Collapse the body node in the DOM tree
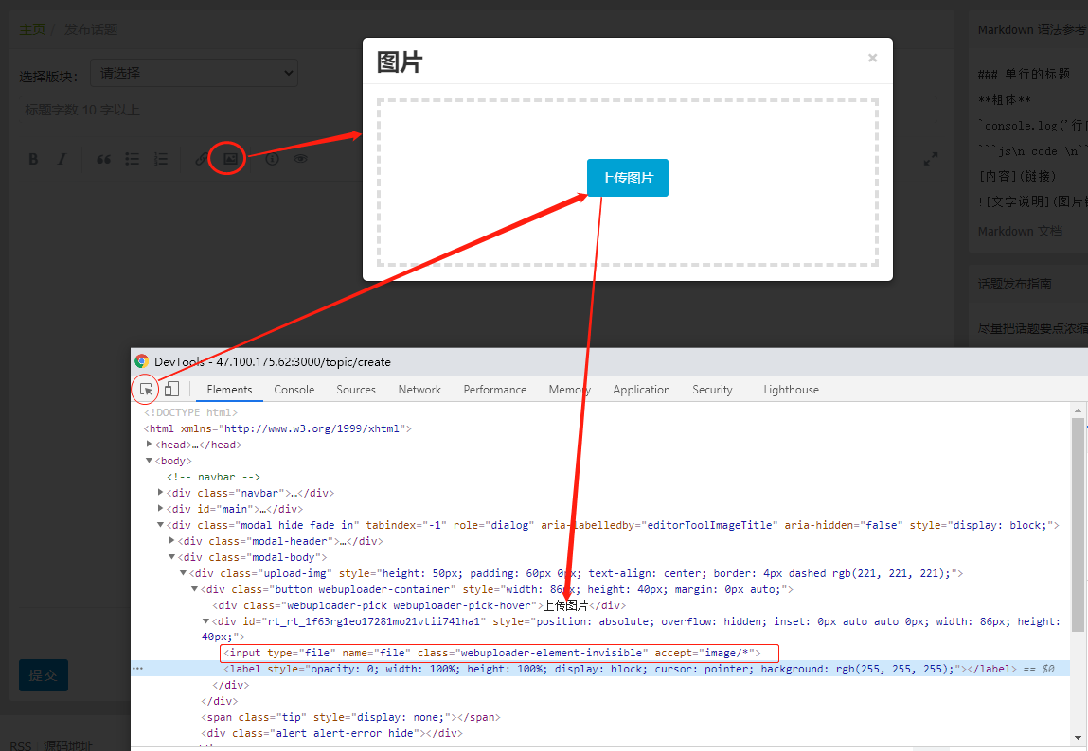This screenshot has width=1088, height=751. pos(150,460)
